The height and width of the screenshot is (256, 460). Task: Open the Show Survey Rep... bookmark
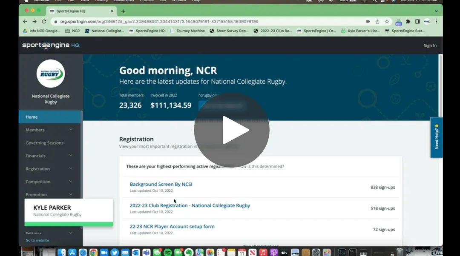(229, 31)
